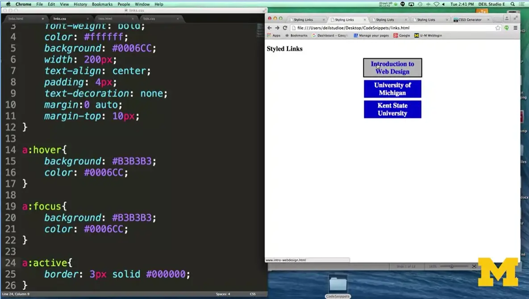Click the Introduction to Web Design link
The width and height of the screenshot is (529, 299).
pyautogui.click(x=392, y=68)
